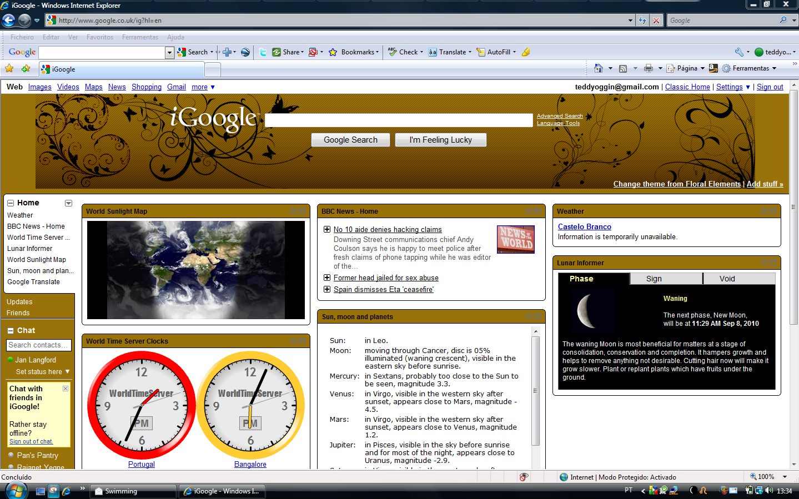Click the AutoFill icon in Google toolbar

tap(481, 52)
